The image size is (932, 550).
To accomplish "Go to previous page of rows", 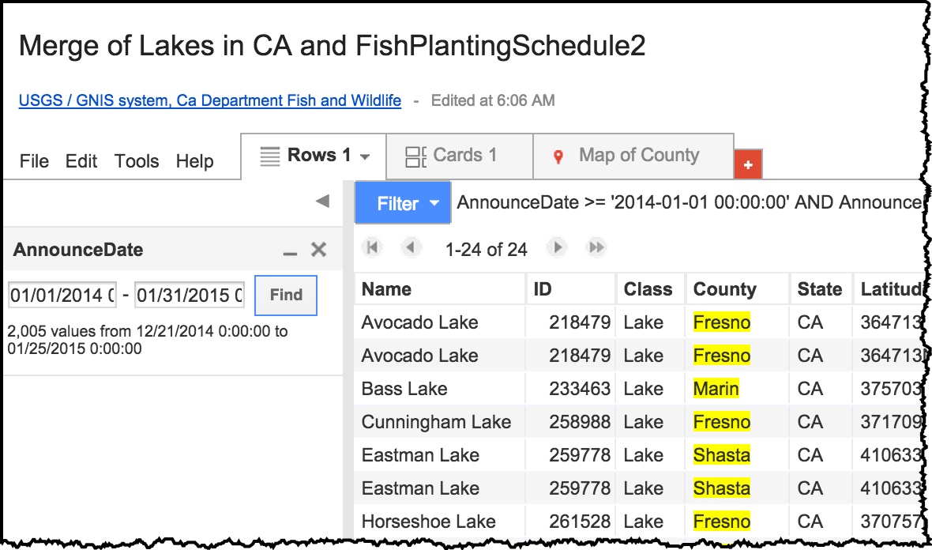I will coord(410,248).
